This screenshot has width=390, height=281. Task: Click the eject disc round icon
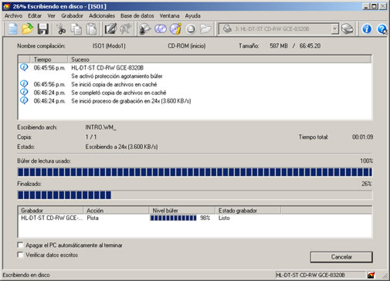pos(191,29)
